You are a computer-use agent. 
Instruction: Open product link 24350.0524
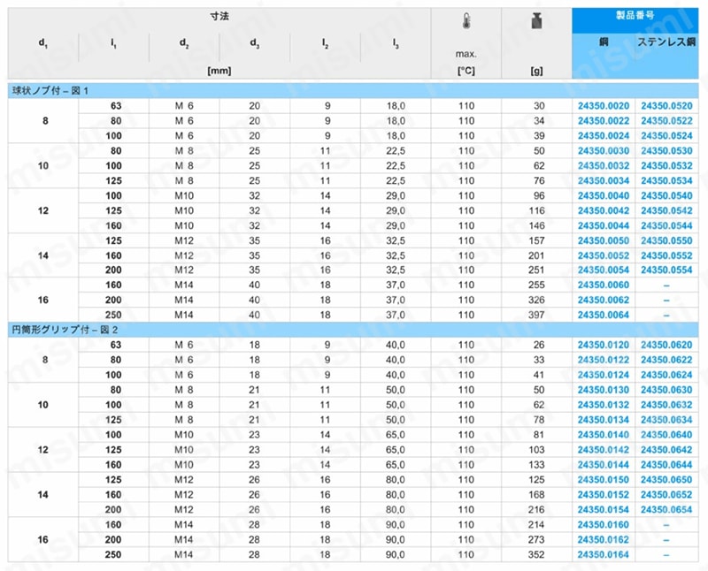point(666,136)
